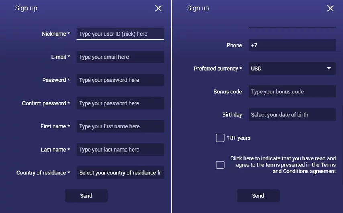Viewport: 343px width, 213px height.
Task: Open the Birthday date picker field
Action: click(x=292, y=115)
